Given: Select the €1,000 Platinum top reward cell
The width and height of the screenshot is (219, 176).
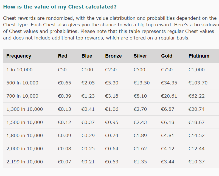Looking at the screenshot, I should pyautogui.click(x=196, y=70).
